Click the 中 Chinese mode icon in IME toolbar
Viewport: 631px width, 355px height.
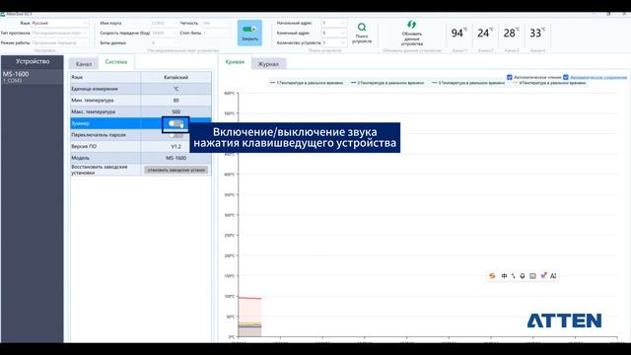[504, 276]
